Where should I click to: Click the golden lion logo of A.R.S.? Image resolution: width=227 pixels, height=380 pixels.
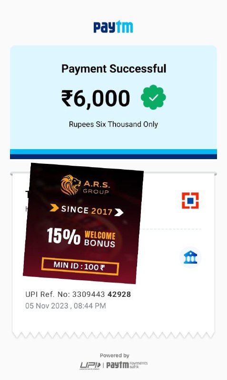tap(70, 185)
